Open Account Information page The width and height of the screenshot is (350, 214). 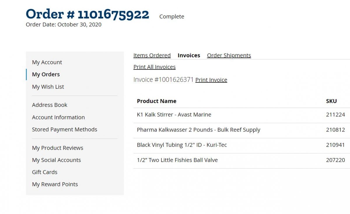click(x=58, y=117)
